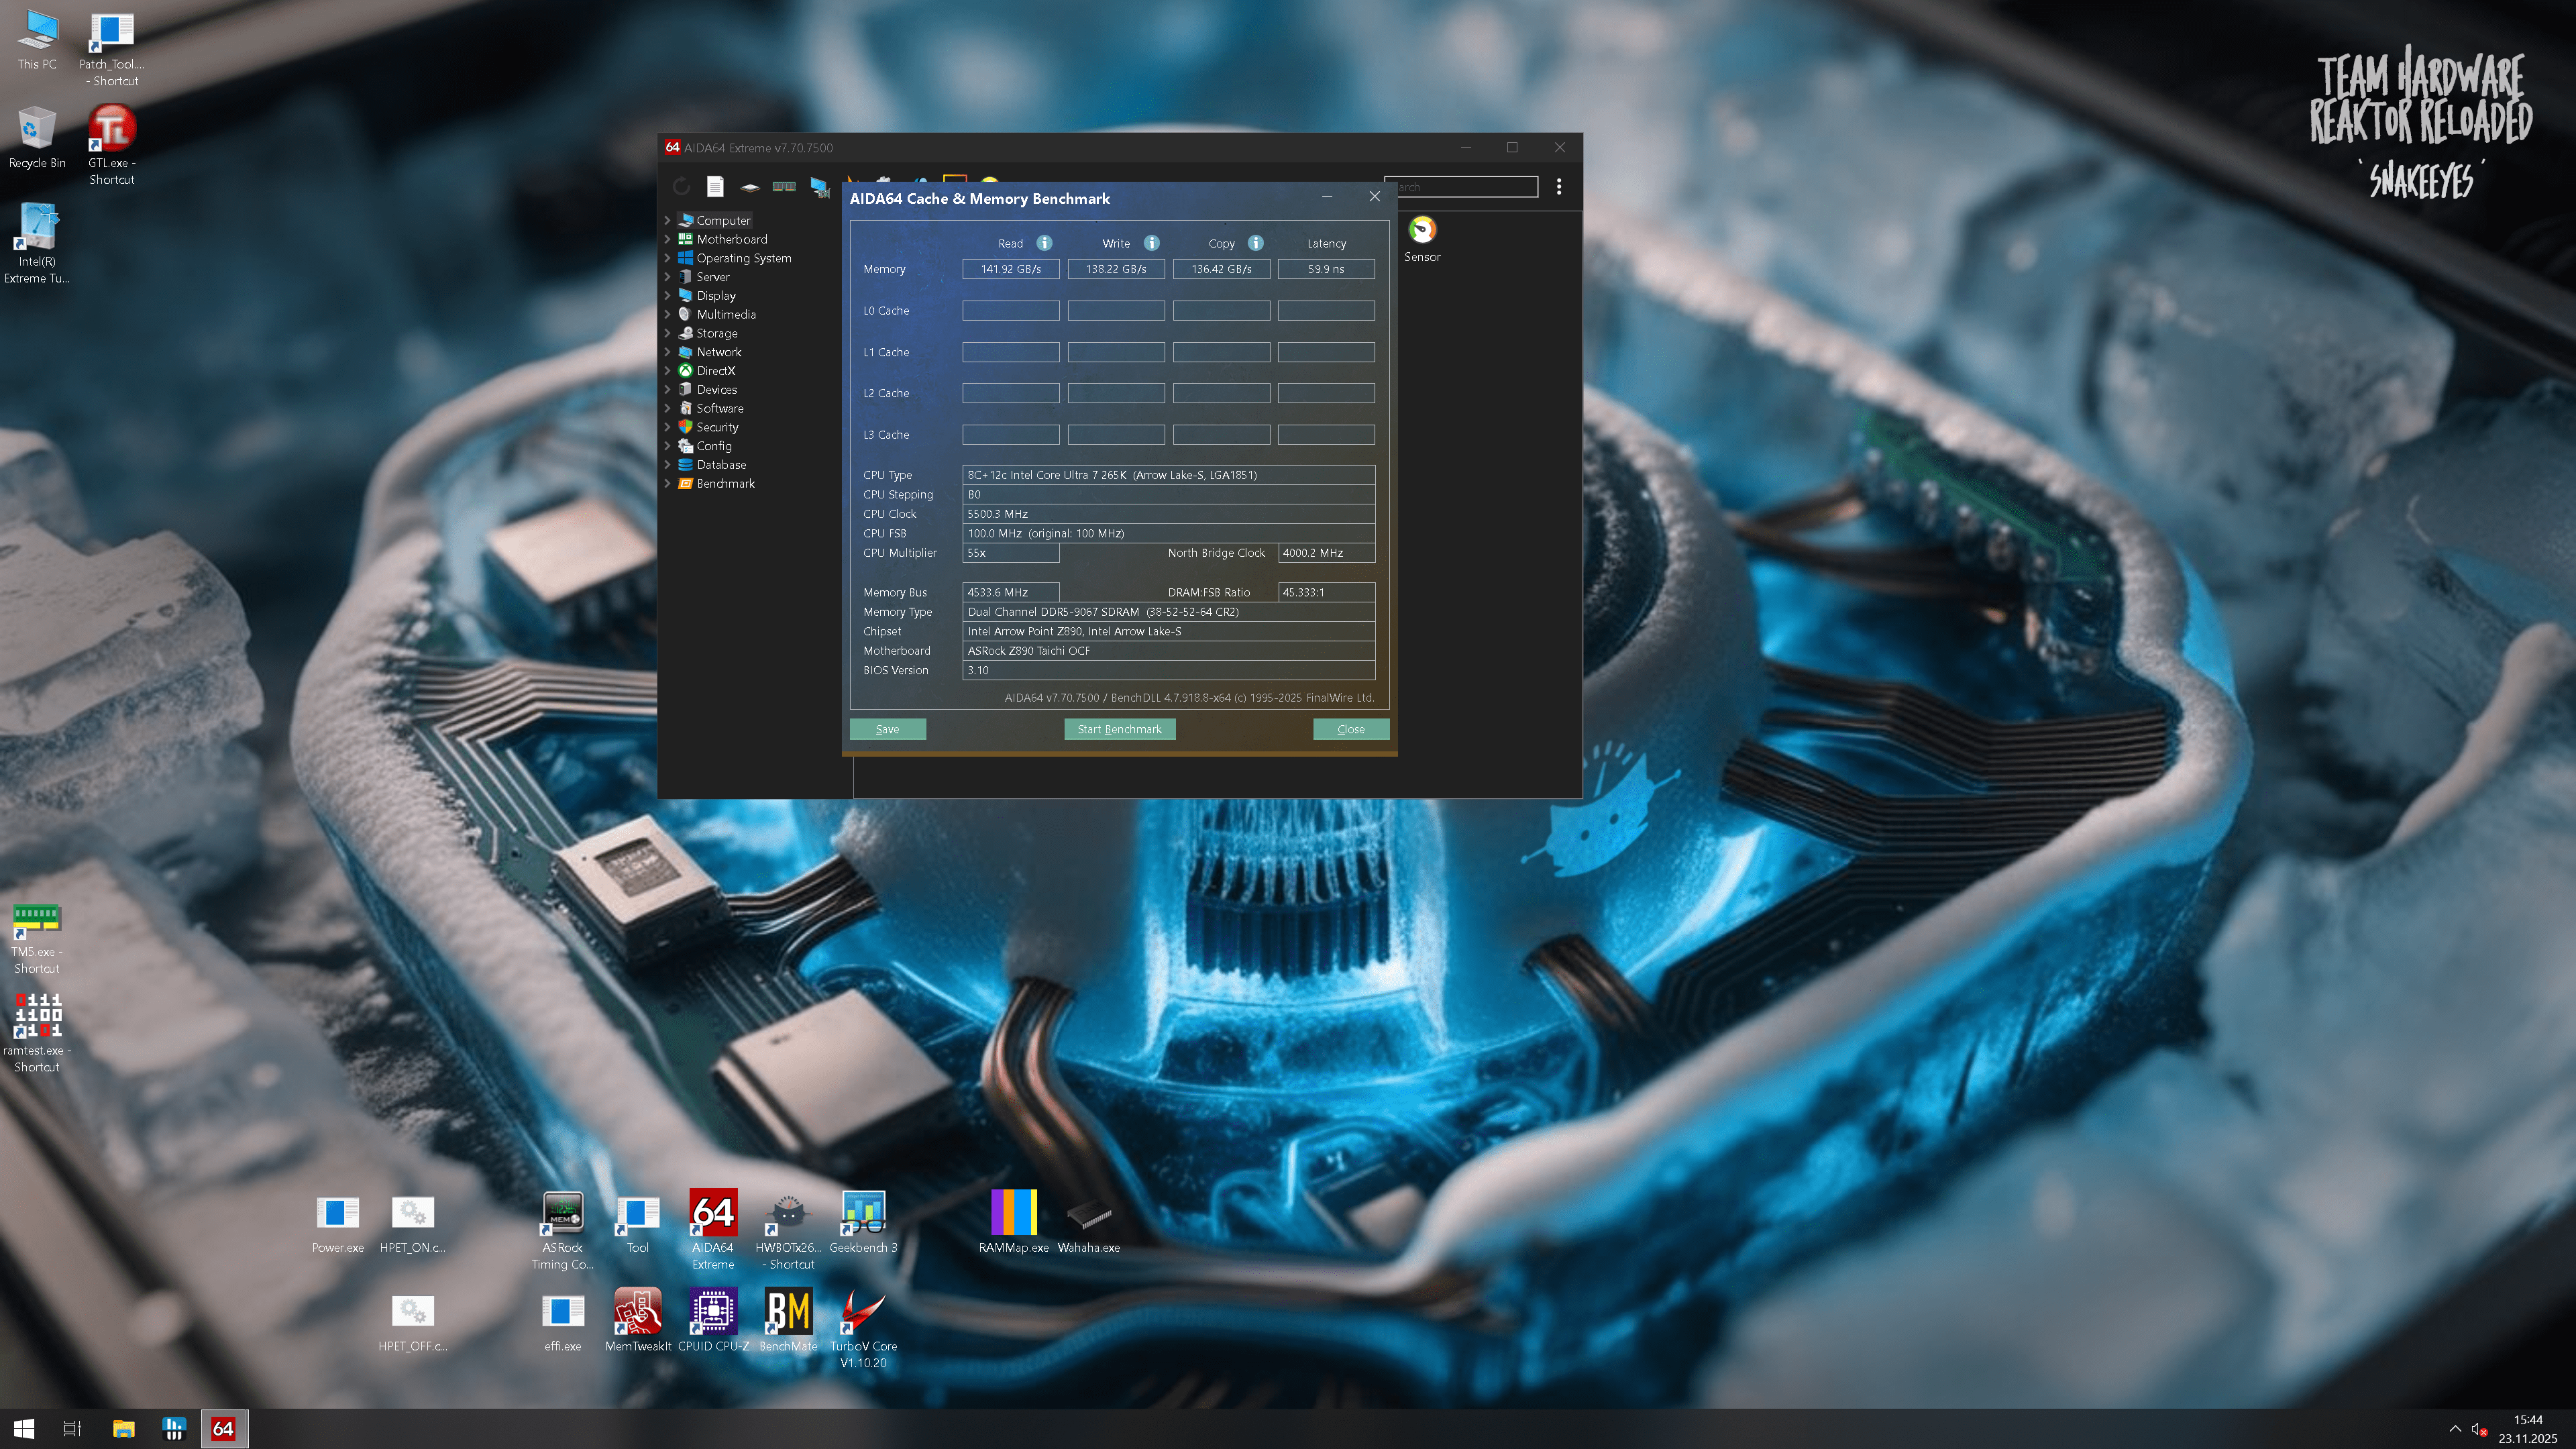
Task: Click the Save button
Action: [887, 729]
